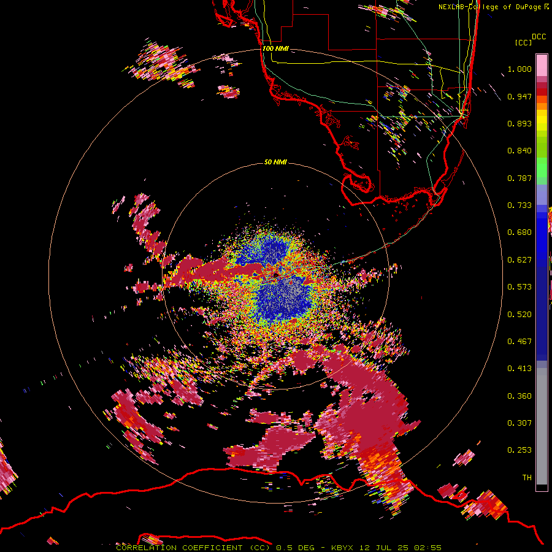Click the 0.573 scale value
The image size is (552, 552).
[519, 287]
